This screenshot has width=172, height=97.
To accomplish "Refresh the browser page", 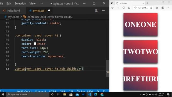I will pos(124,8).
